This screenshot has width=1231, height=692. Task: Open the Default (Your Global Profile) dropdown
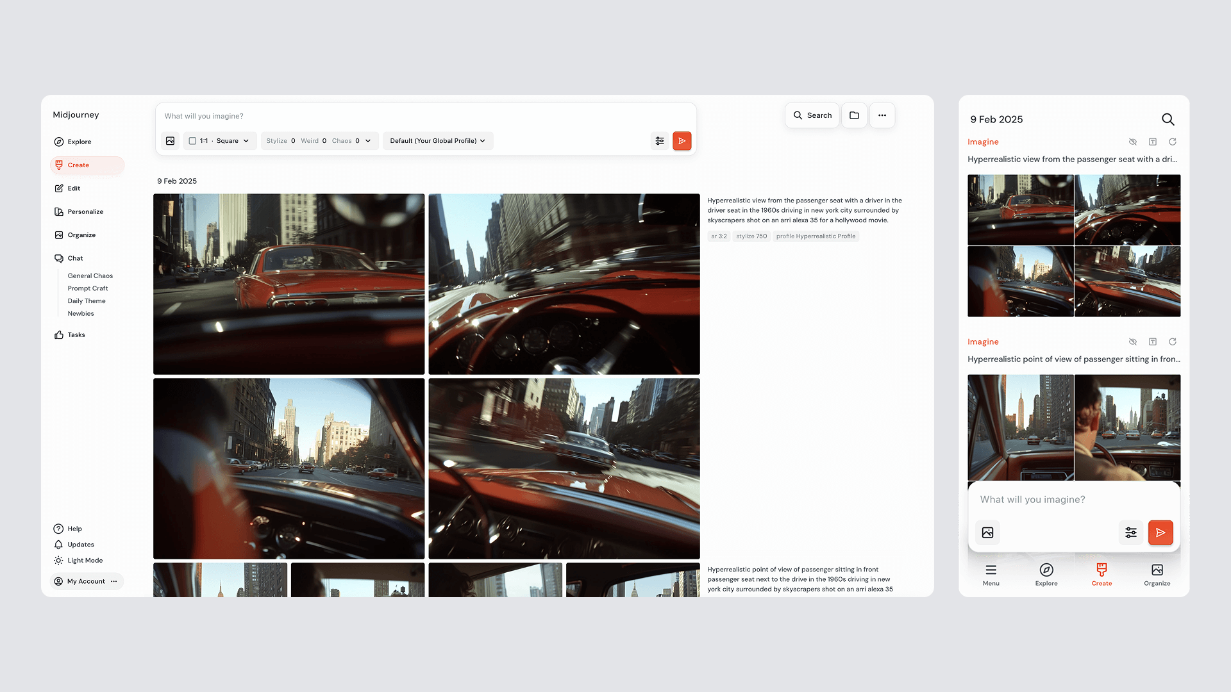[438, 141]
